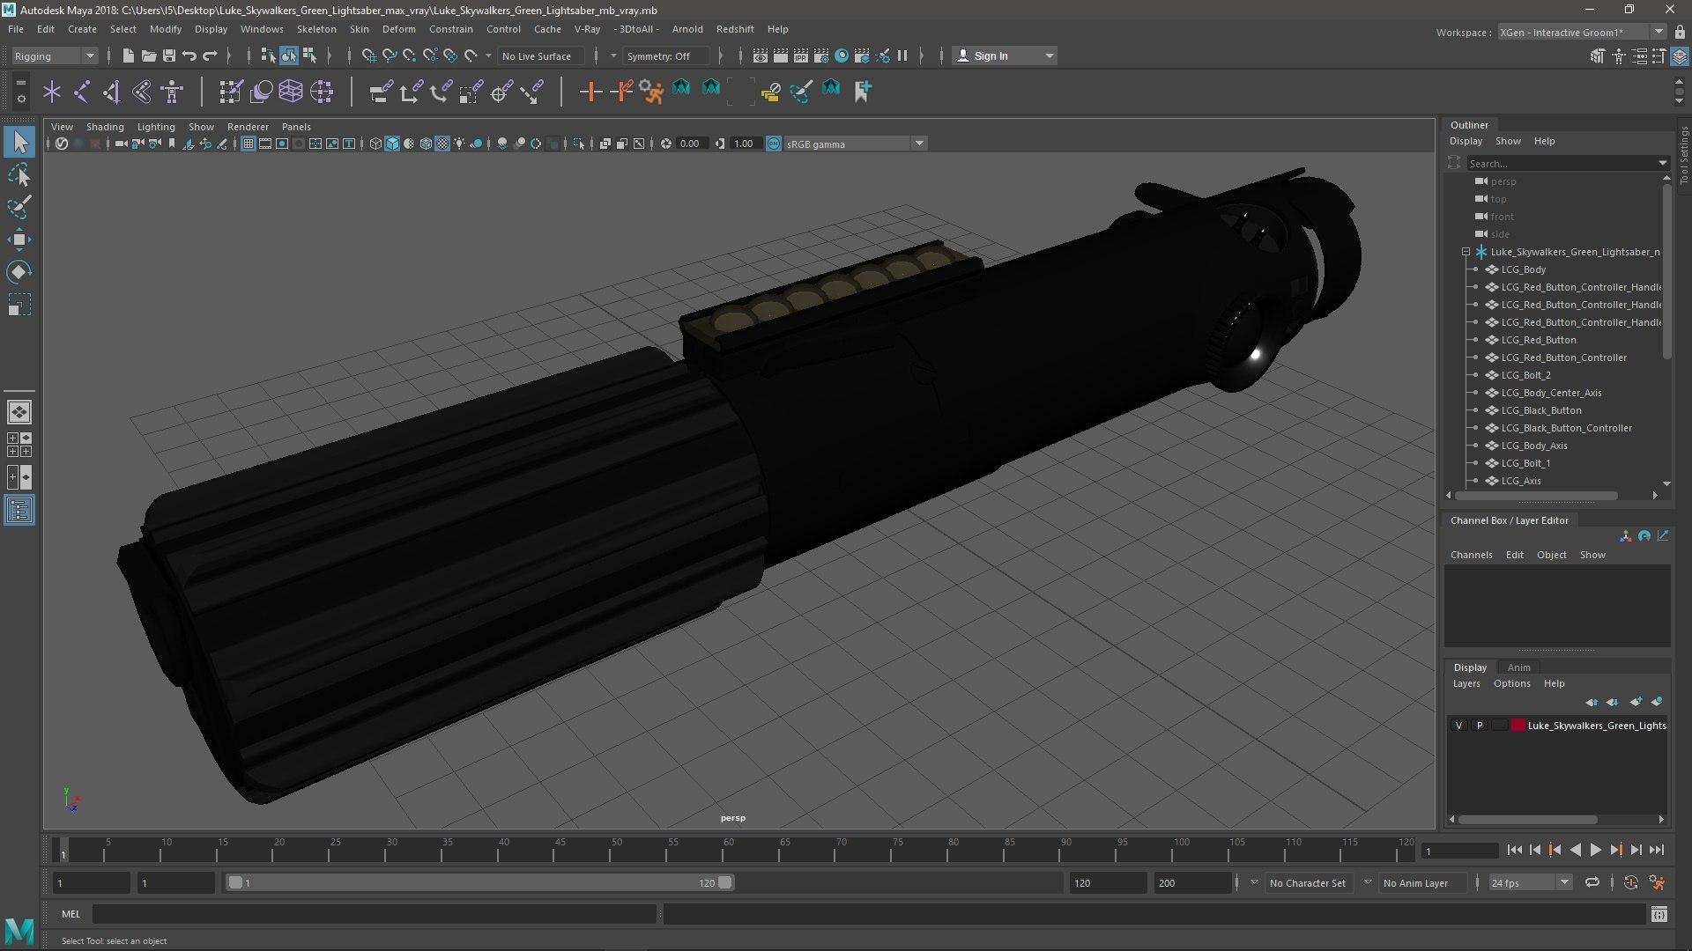Screen dimensions: 1692x951
Task: Select LCG_Body in the Outliner
Action: click(1524, 269)
